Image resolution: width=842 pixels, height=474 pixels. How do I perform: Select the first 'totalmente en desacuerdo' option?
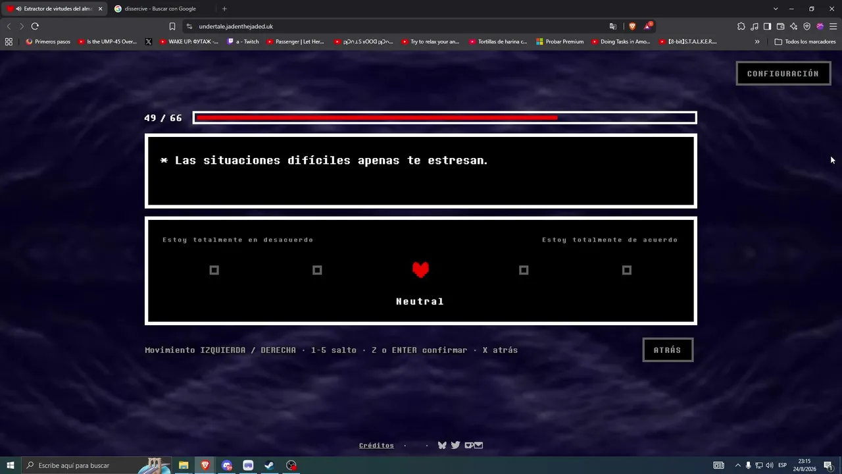tap(214, 270)
